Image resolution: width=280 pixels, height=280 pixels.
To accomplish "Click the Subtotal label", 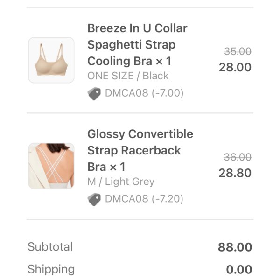I will click(x=50, y=247).
